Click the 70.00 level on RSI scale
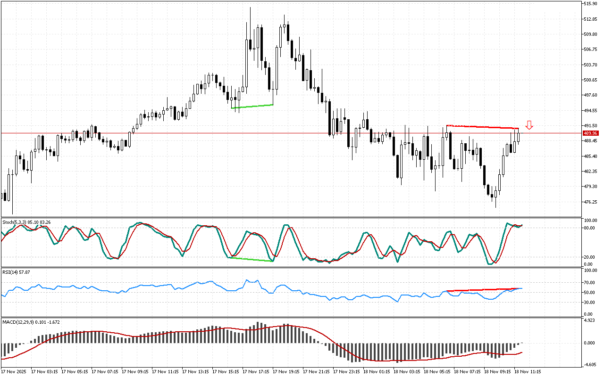This screenshot has width=604, height=377. [590, 283]
